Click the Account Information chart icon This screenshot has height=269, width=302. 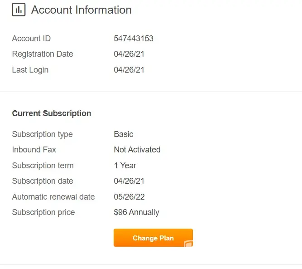[x=19, y=10]
